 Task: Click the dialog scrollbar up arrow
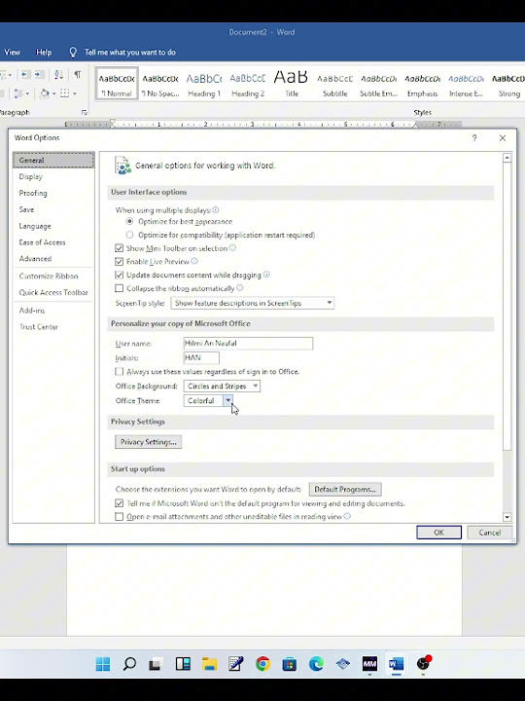pyautogui.click(x=507, y=158)
